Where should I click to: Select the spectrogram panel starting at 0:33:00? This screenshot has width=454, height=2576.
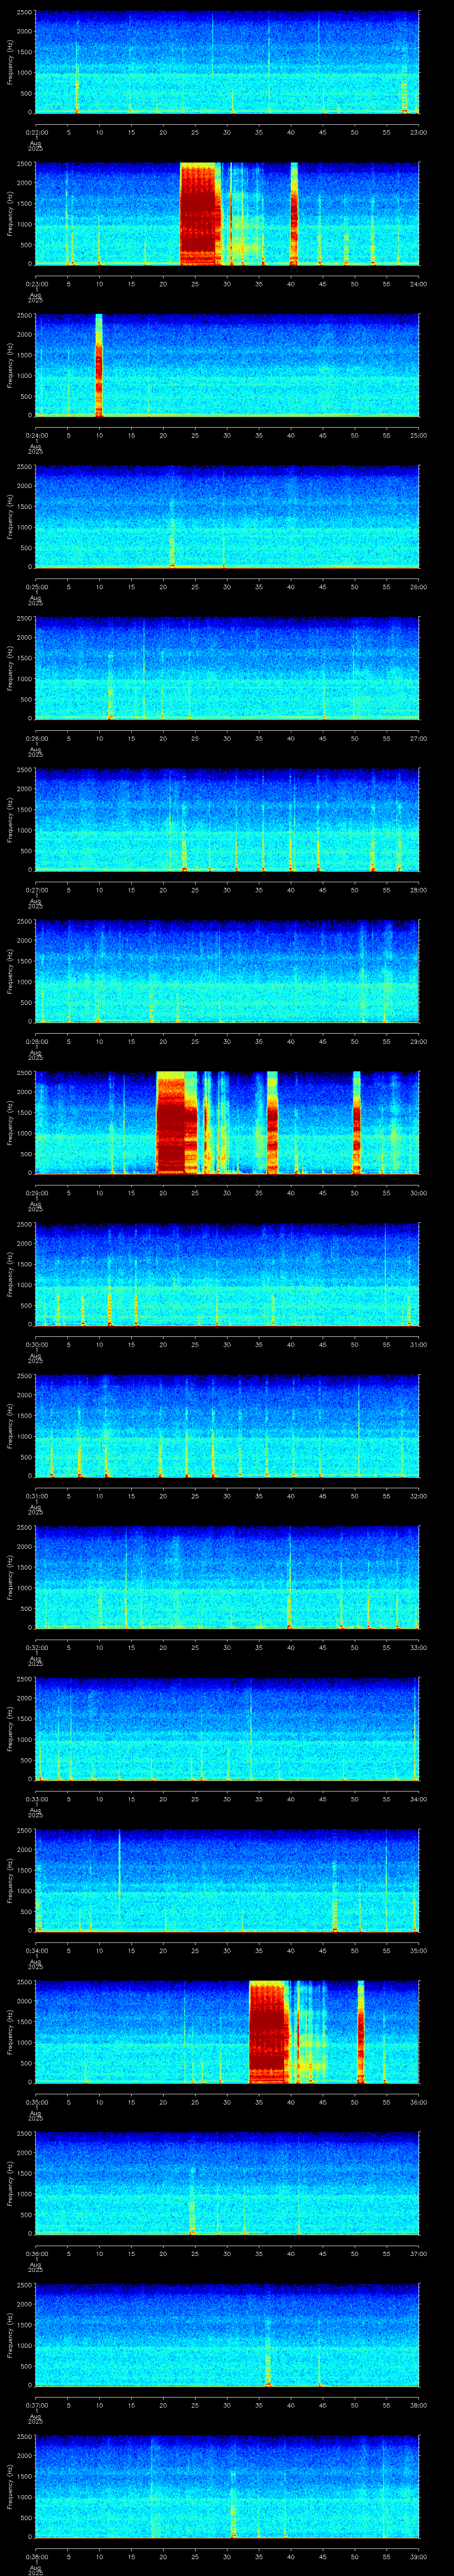(x=227, y=1729)
